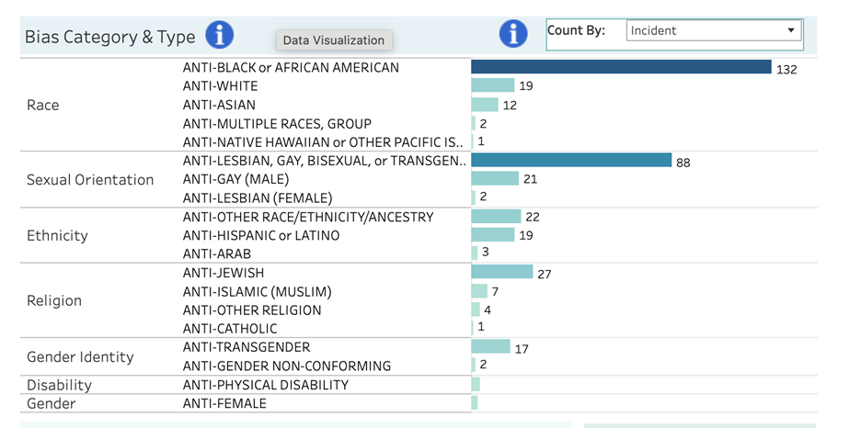Select the Religion category label
The image size is (861, 428).
[x=54, y=301]
